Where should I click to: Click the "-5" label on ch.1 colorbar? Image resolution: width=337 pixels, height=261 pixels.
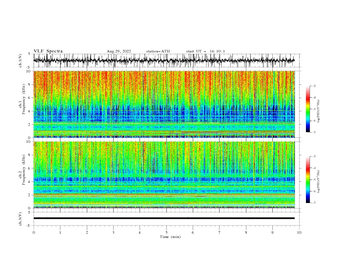click(314, 109)
